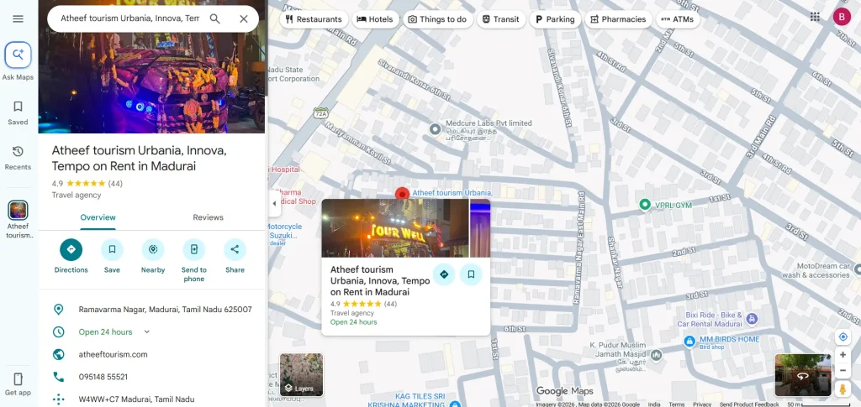The width and height of the screenshot is (861, 407).
Task: Find Nearby places
Action: pyautogui.click(x=153, y=249)
